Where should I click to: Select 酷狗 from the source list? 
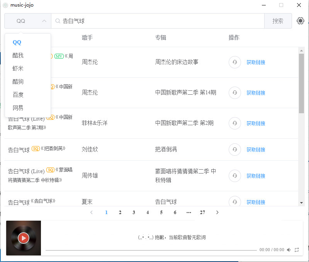18,82
